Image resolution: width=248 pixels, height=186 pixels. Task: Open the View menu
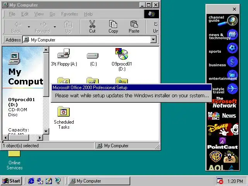tap(39, 14)
